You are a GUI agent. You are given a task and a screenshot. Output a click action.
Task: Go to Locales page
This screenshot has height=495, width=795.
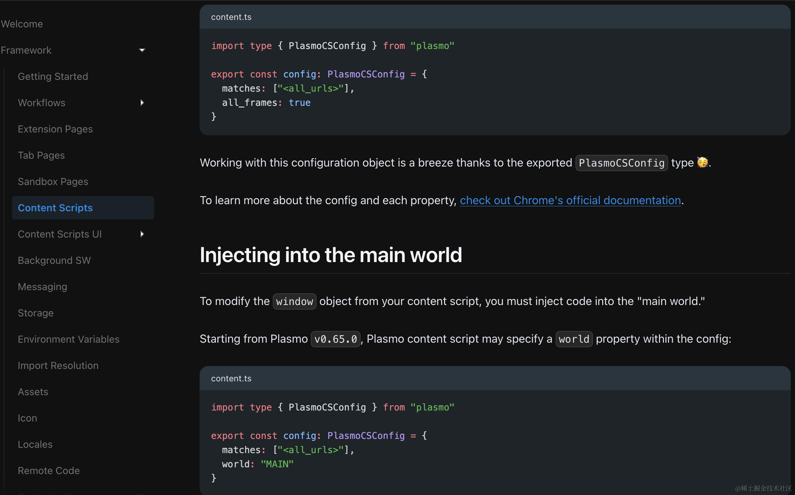(35, 445)
